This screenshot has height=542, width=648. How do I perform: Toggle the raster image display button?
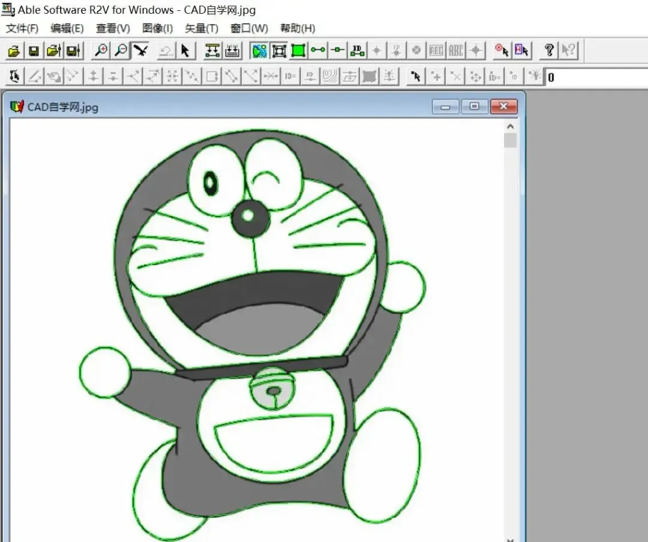pos(259,51)
